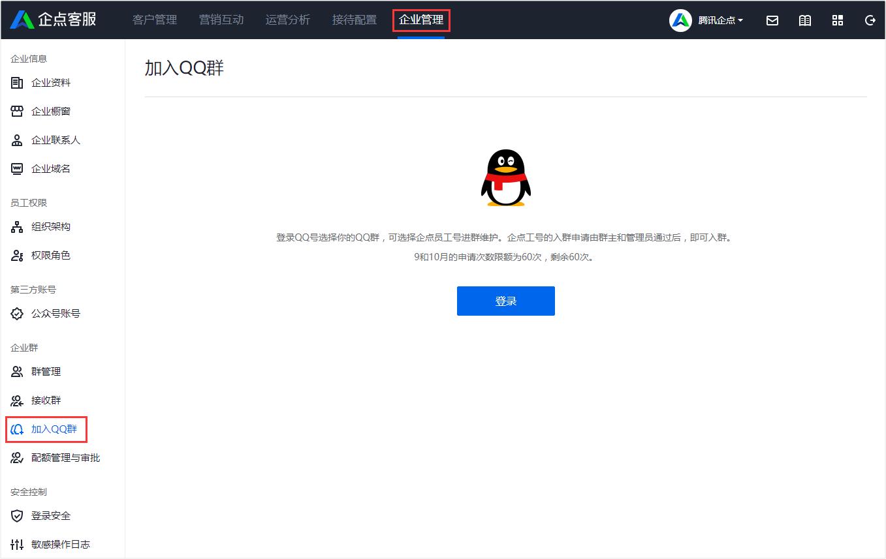The height and width of the screenshot is (559, 886).
Task: Open the help documentation book icon
Action: [x=805, y=20]
